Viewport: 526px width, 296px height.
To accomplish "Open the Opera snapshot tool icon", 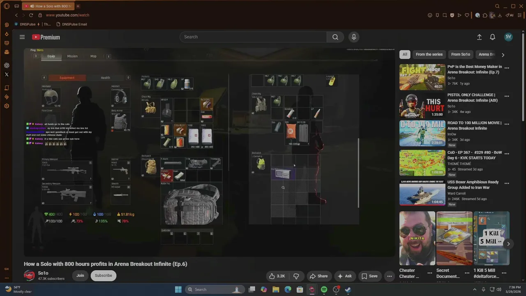I will tap(445, 15).
